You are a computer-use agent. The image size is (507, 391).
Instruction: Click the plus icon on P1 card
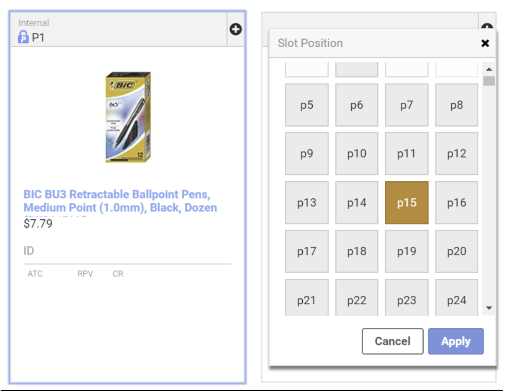[x=236, y=29]
